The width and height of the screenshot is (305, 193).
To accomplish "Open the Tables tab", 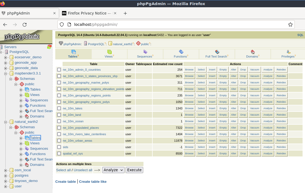I will click(x=73, y=54).
